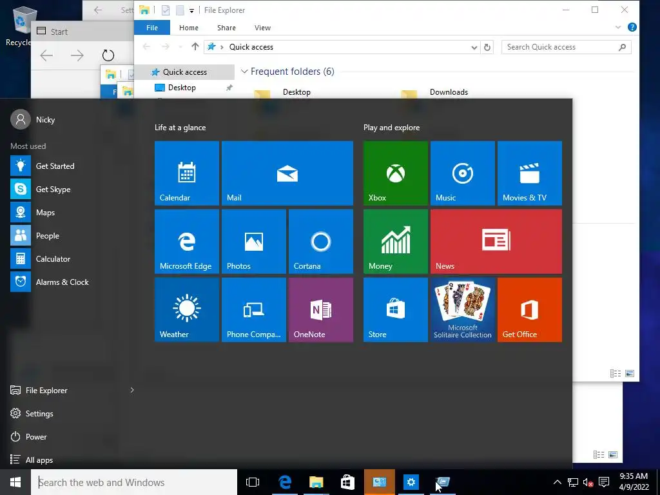Switch File Explorer to details view

[616, 373]
